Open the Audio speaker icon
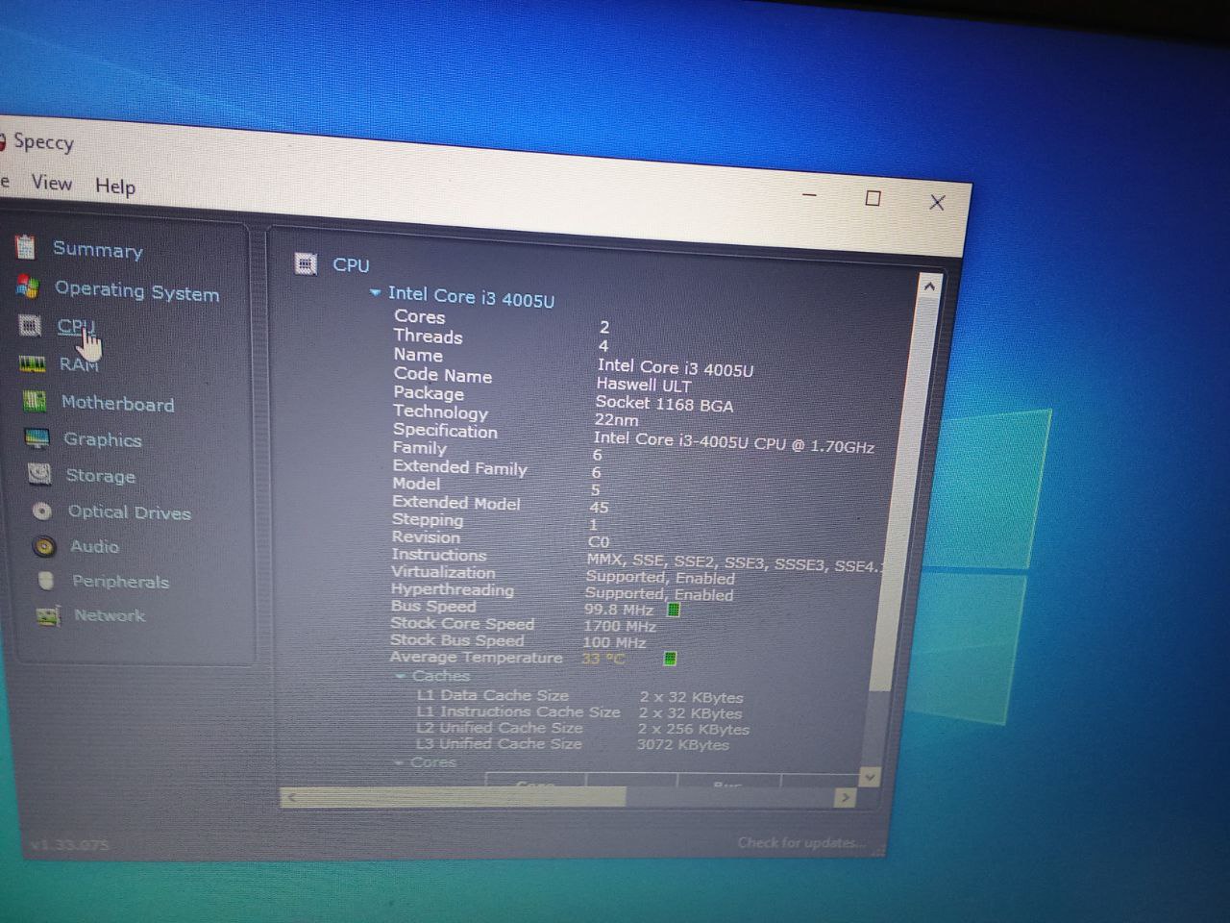This screenshot has height=923, width=1230. coord(44,546)
